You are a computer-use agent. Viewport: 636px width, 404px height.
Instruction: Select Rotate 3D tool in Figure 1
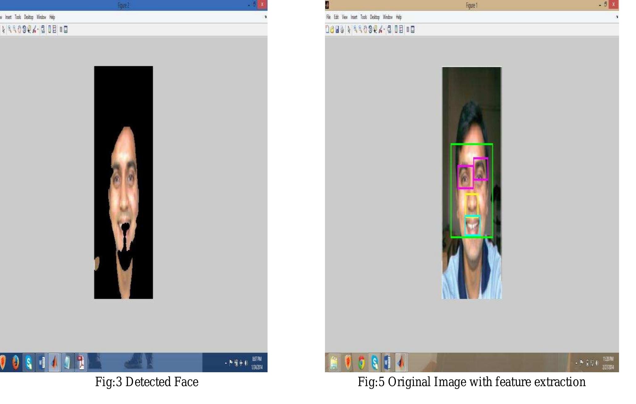coord(370,29)
